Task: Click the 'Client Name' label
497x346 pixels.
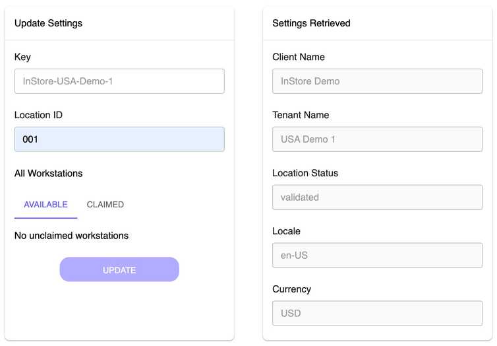Action: 299,57
